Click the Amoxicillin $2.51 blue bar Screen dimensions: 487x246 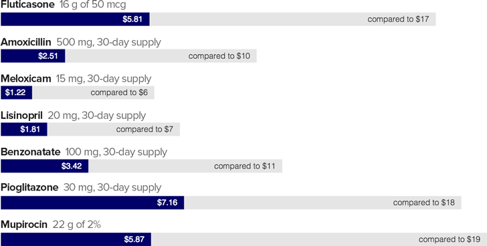33,56
